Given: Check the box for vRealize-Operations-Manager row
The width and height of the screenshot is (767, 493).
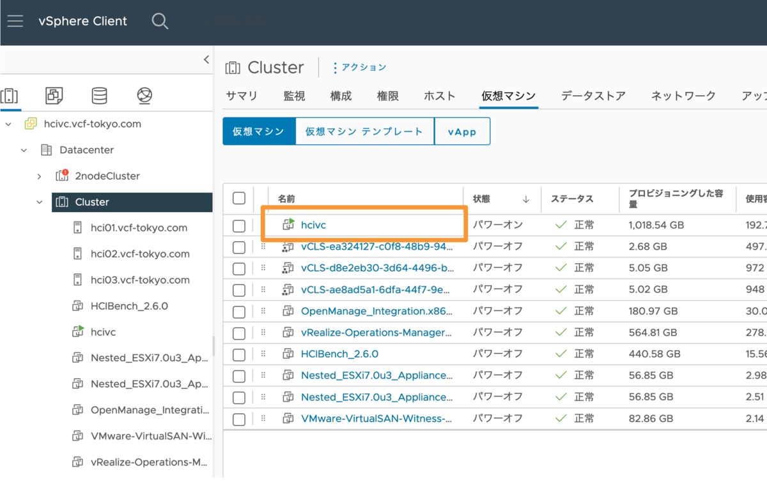Looking at the screenshot, I should pyautogui.click(x=239, y=333).
